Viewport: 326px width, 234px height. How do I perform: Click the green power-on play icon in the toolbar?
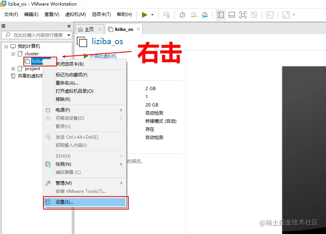click(x=144, y=15)
